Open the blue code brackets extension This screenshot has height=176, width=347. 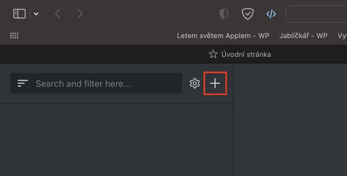pyautogui.click(x=271, y=14)
